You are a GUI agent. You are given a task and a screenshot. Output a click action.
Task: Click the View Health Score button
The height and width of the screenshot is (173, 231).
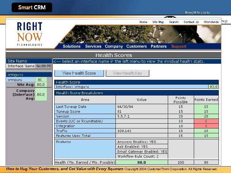point(79,73)
